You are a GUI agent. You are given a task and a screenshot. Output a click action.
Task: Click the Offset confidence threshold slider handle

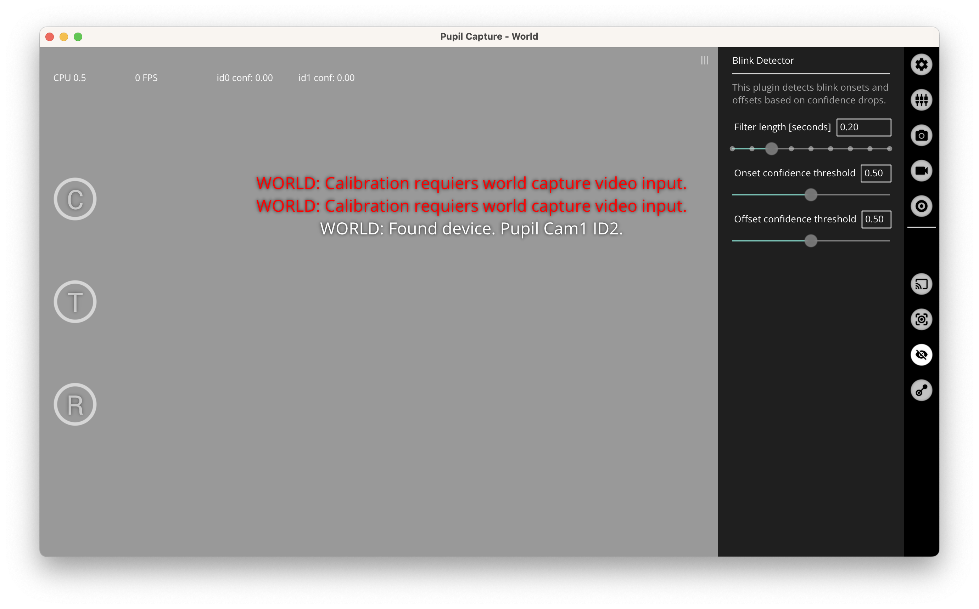pyautogui.click(x=810, y=241)
